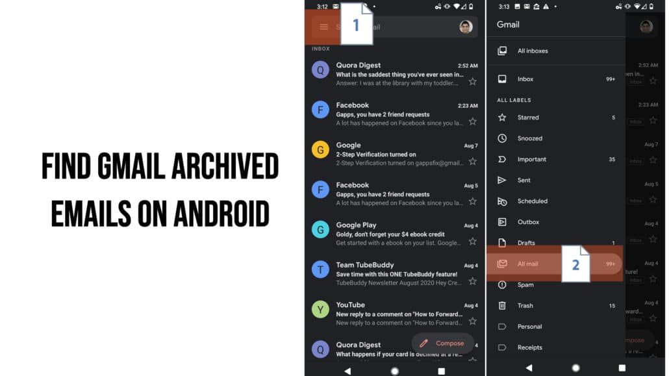Open the Scheduled label
The image size is (669, 376).
click(x=555, y=201)
